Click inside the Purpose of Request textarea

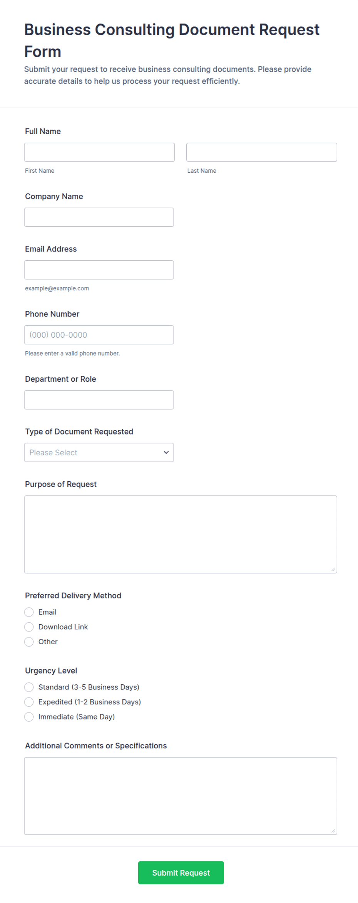181,534
